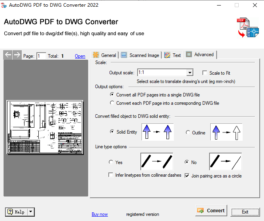Minimize the converter window
Image resolution: width=264 pixels, height=221 pixels.
219,5
